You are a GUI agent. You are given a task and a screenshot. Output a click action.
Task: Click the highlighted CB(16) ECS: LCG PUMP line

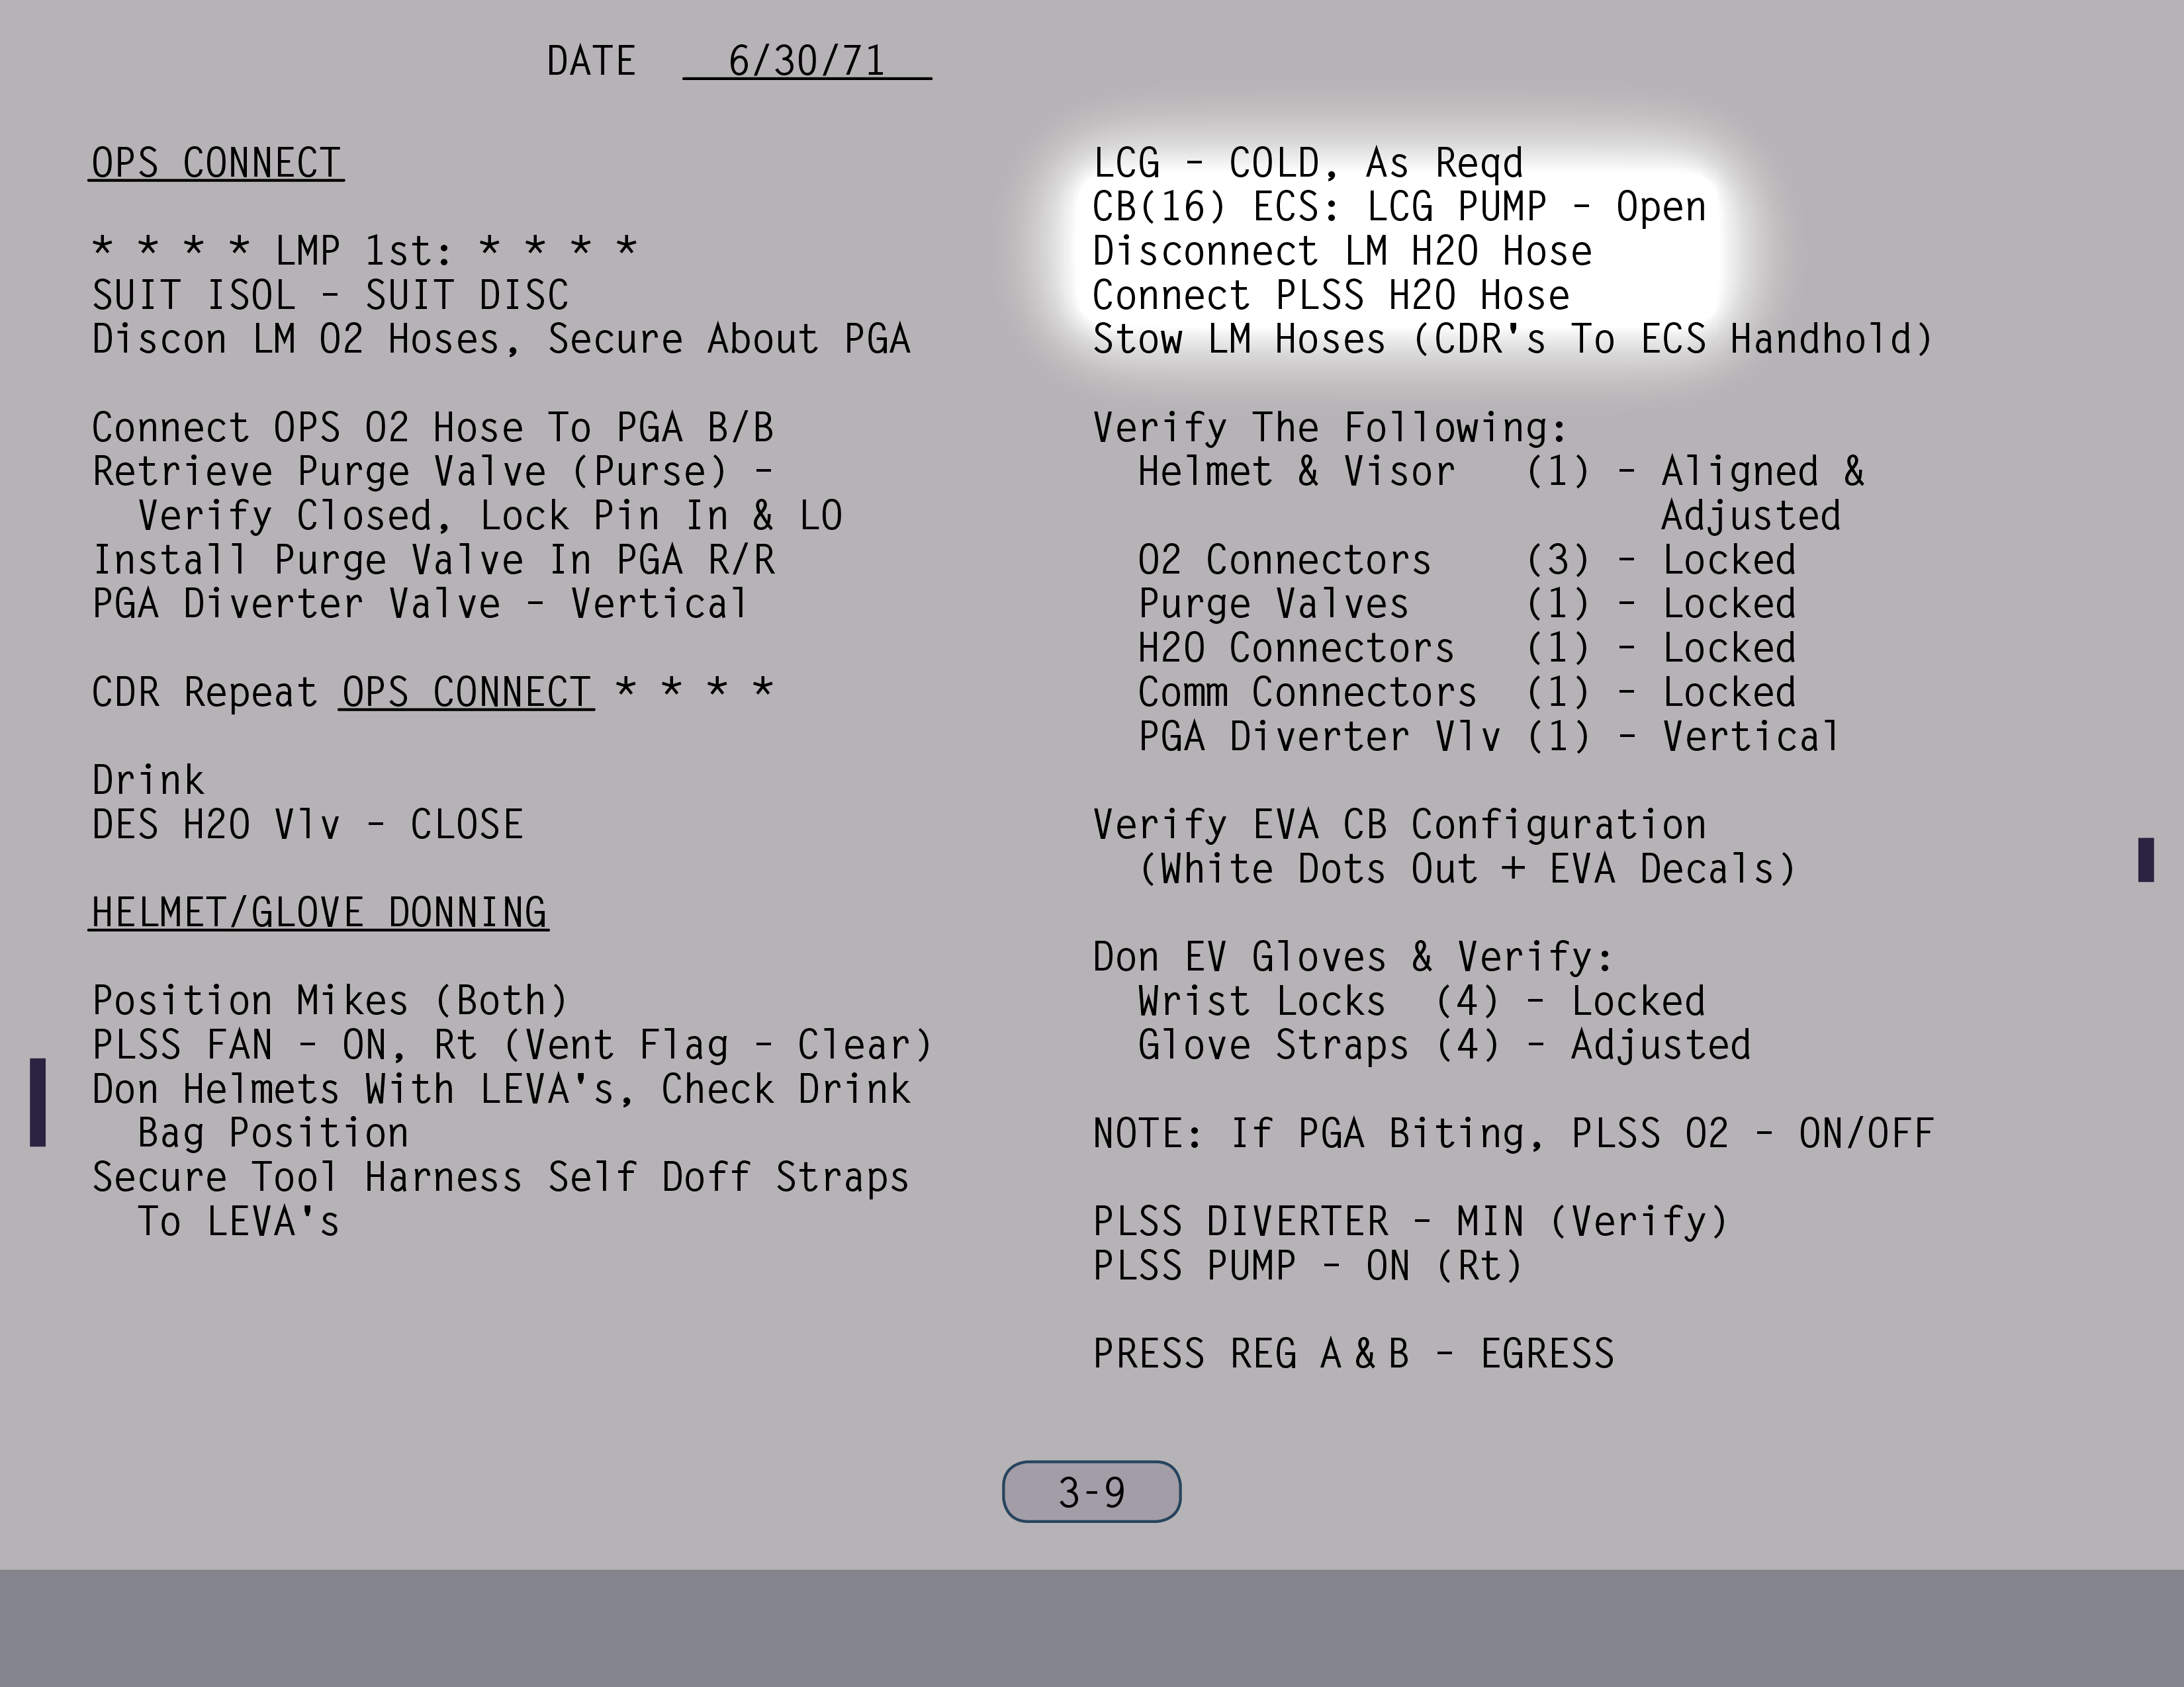click(1398, 207)
